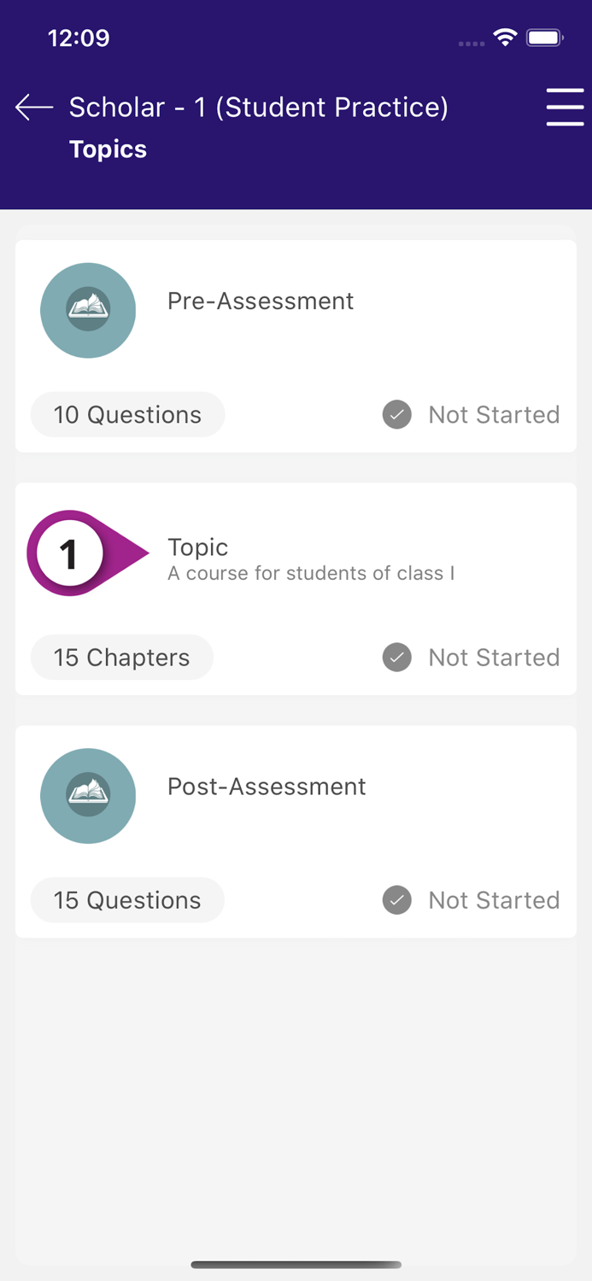The height and width of the screenshot is (1281, 592).
Task: Open the Scholar - 1 title menu
Action: click(x=258, y=108)
